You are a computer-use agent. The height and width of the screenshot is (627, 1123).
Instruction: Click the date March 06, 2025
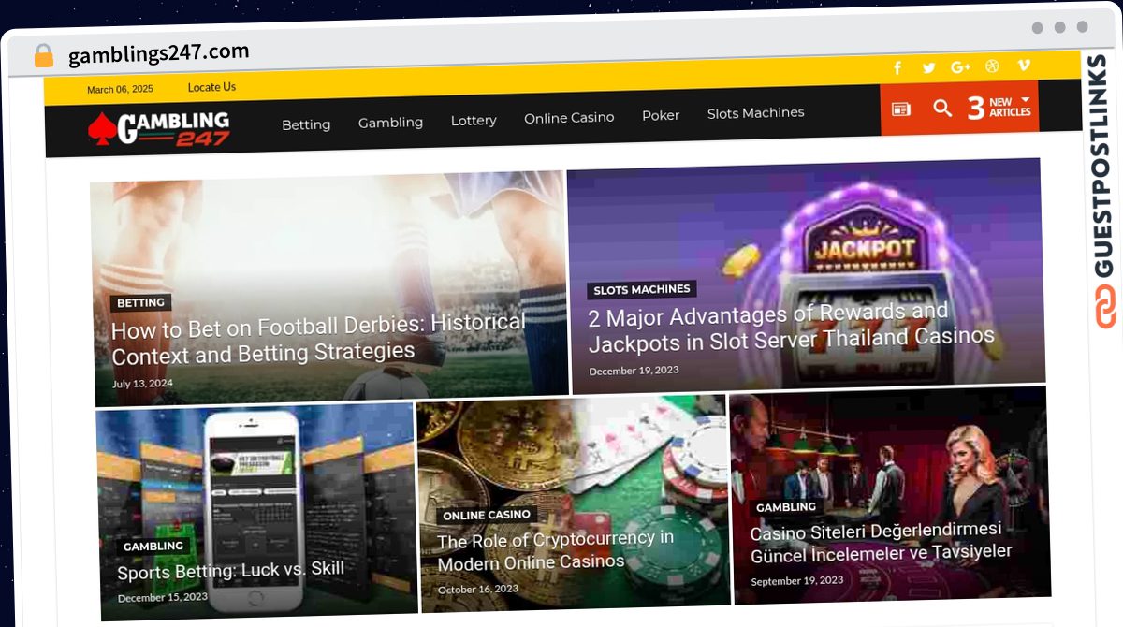pos(120,90)
